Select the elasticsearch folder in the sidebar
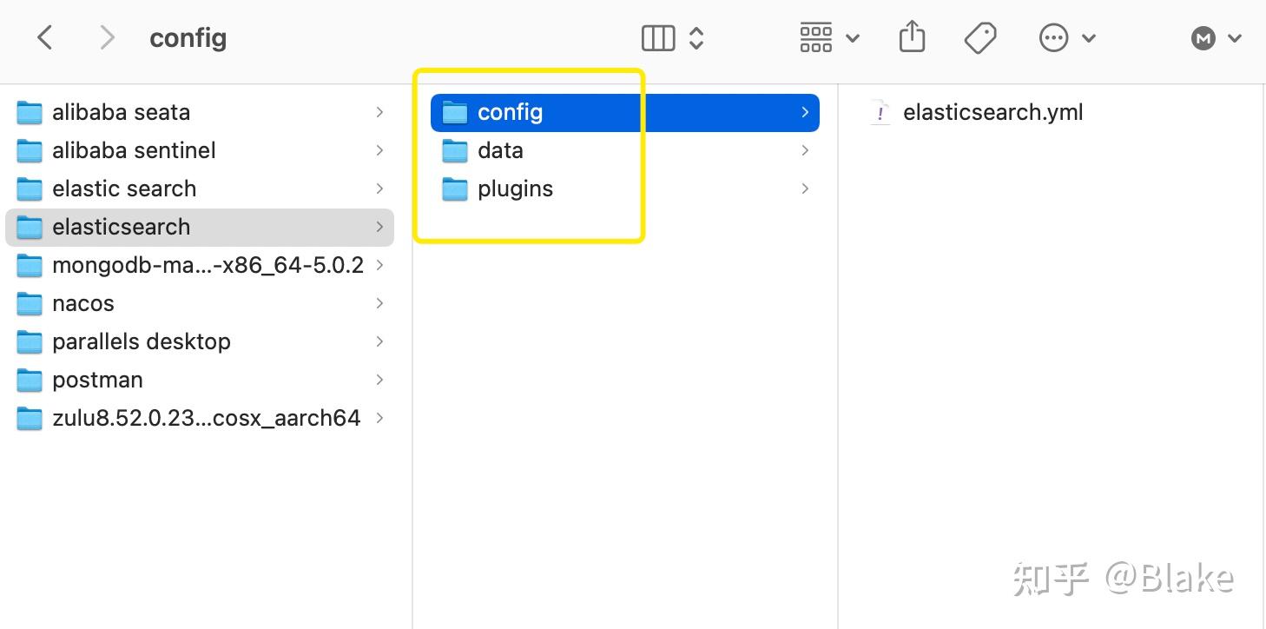This screenshot has width=1266, height=629. click(122, 227)
